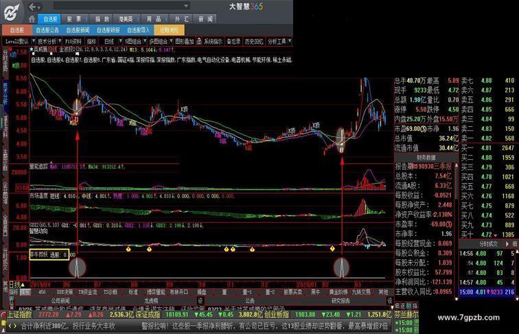Open the 股票 tab
The width and height of the screenshot is (519, 334).
click(x=74, y=19)
